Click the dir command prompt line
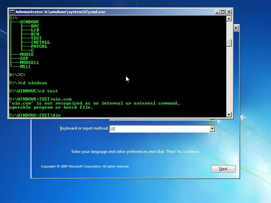This screenshot has width=271, height=203. (35, 115)
